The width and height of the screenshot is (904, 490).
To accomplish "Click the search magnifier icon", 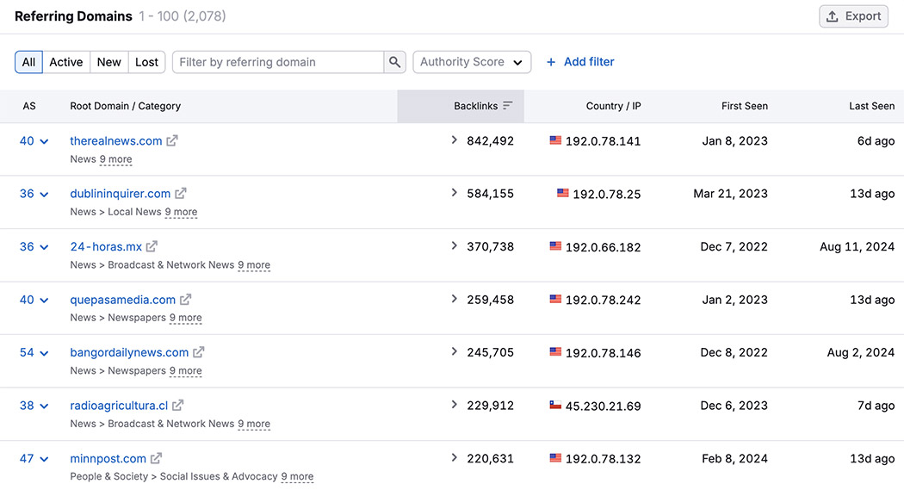I will pos(394,62).
